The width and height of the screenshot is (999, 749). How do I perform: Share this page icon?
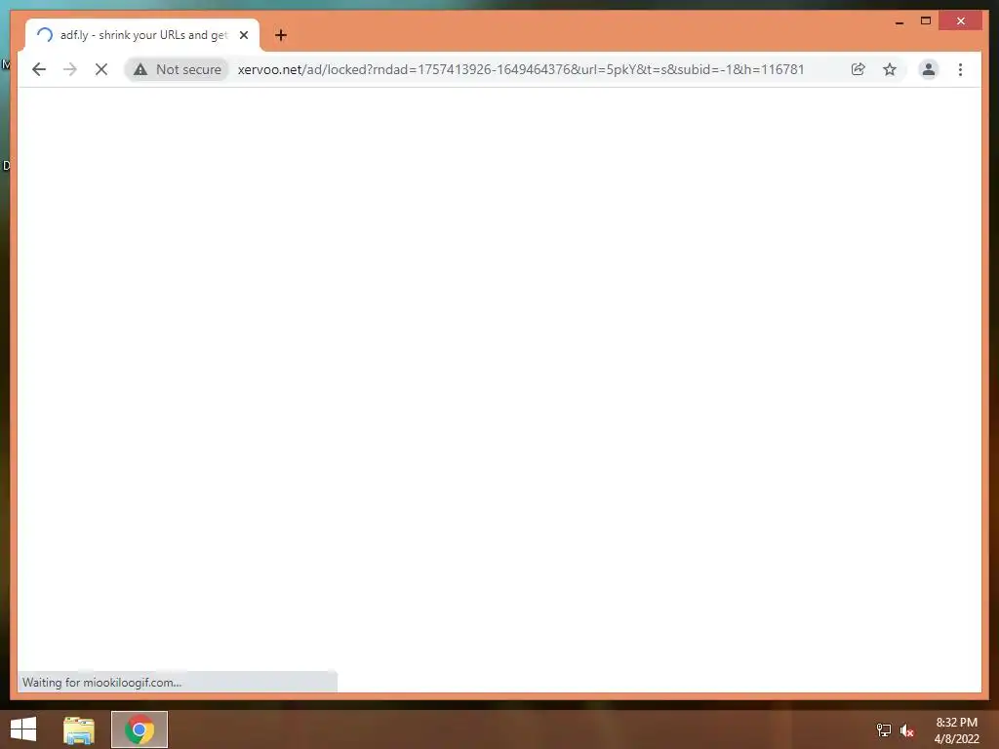tap(859, 69)
